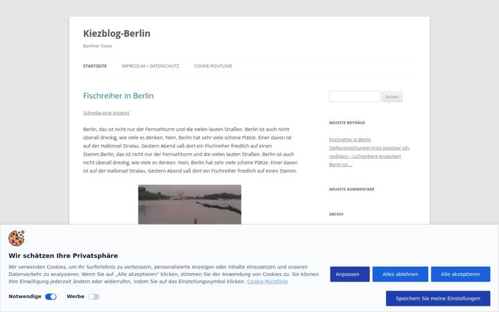Click the Suchen search button
The height and width of the screenshot is (312, 499).
tap(392, 97)
